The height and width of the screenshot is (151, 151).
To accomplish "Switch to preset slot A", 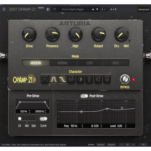I will pyautogui.click(x=102, y=9).
